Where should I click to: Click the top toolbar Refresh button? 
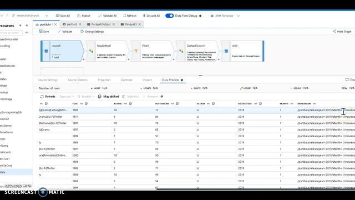click(130, 16)
